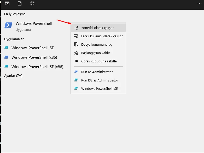Click the icon beside Run ISE as Administrator
Screen dimensions: 204x153
point(76,80)
